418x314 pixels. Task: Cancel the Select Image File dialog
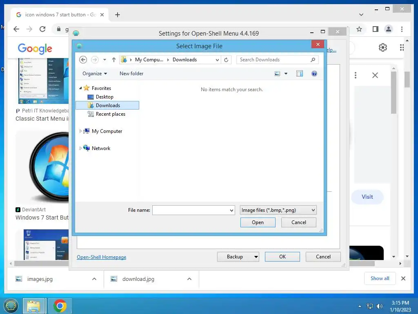298,222
